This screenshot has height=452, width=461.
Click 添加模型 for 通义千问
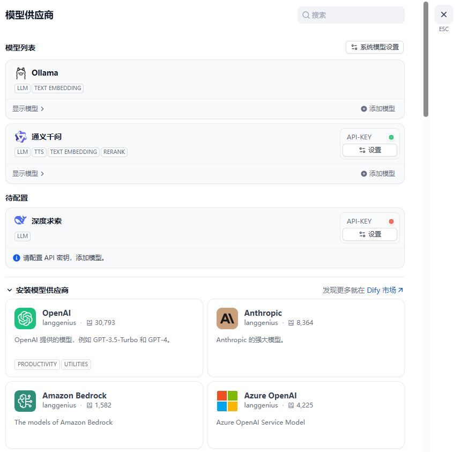point(378,174)
